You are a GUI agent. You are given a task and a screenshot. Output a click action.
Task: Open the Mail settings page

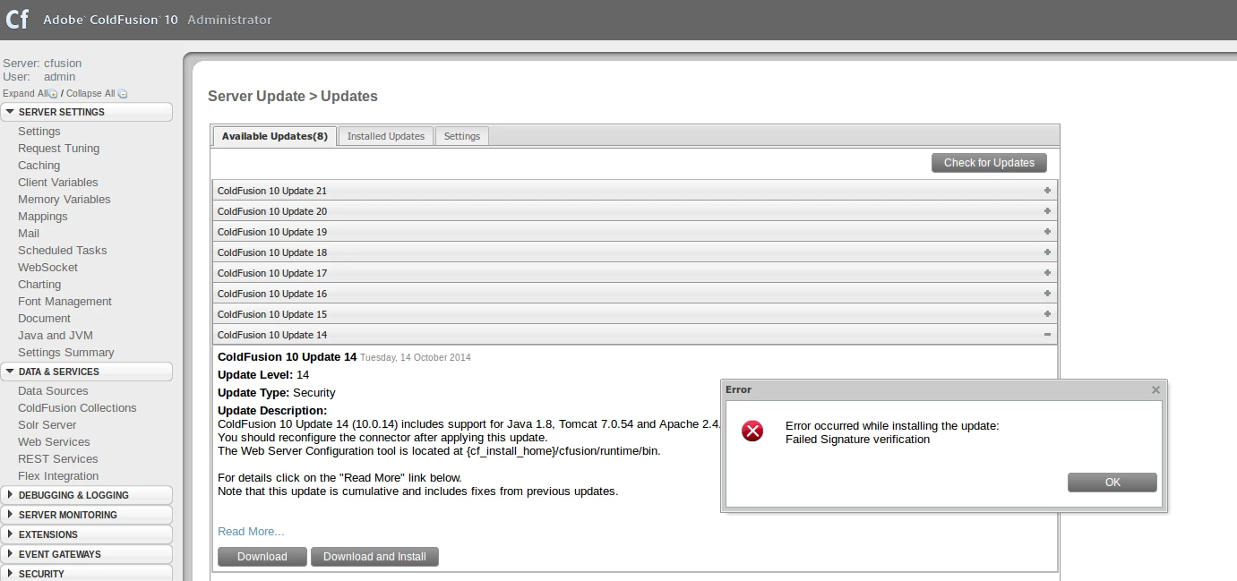coord(29,234)
